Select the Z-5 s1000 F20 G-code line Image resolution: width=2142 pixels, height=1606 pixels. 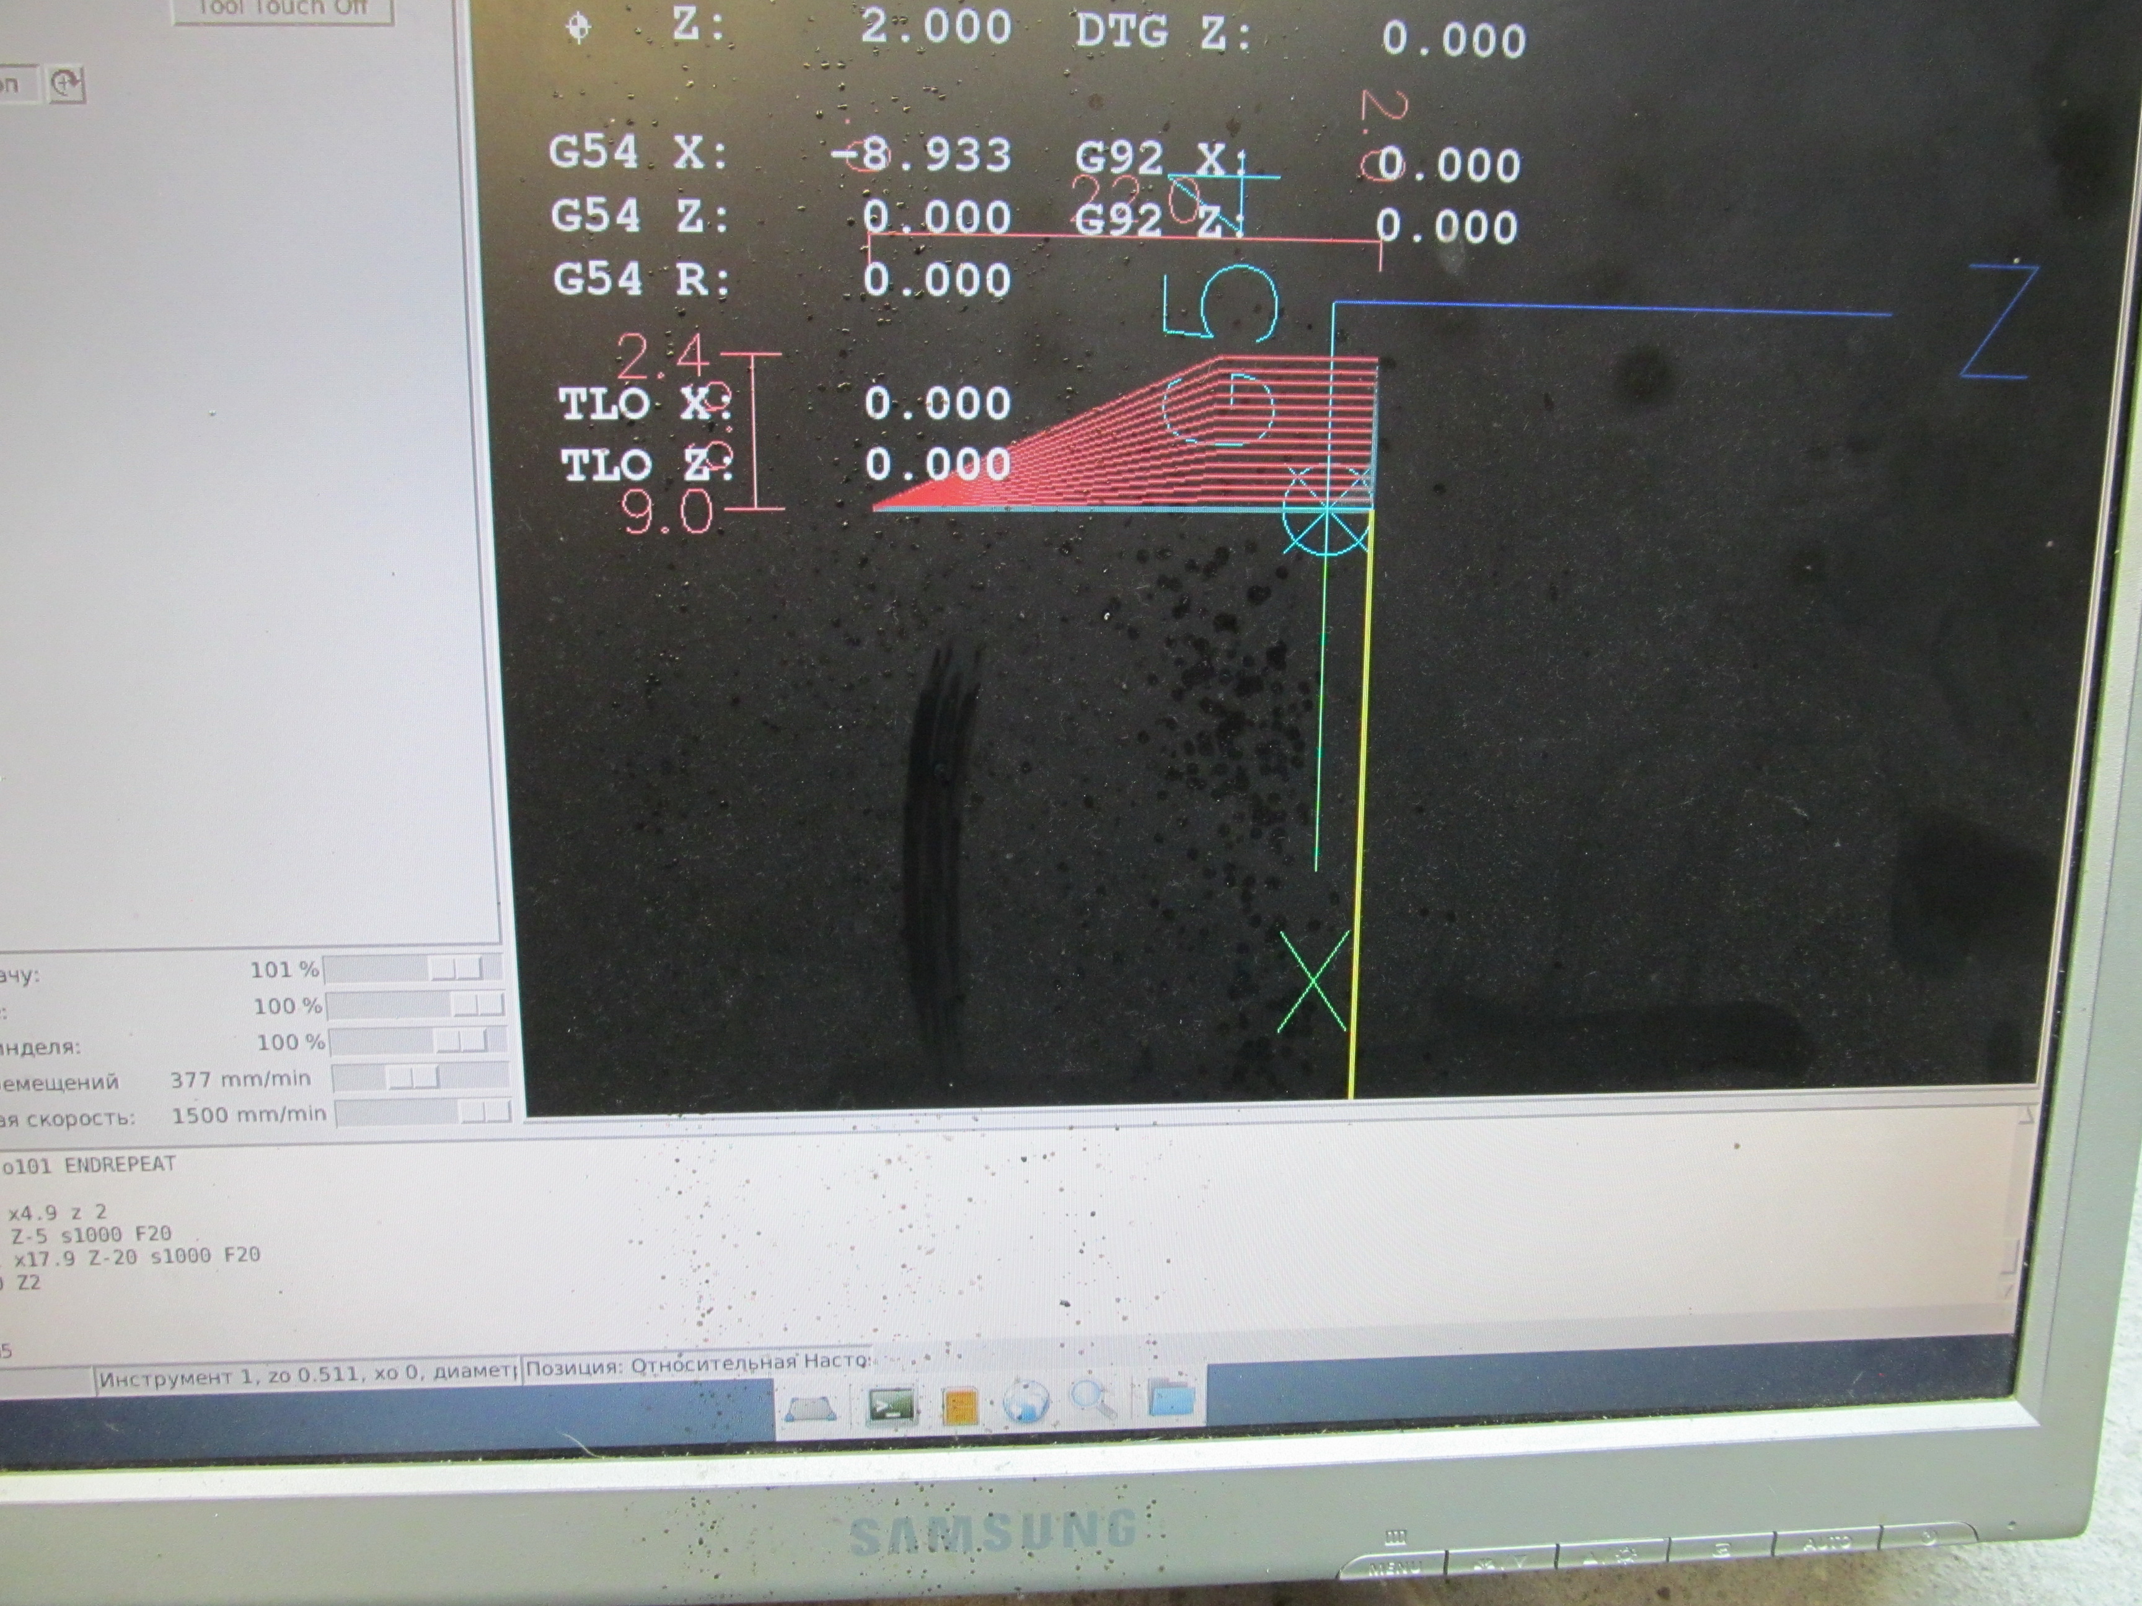pyautogui.click(x=91, y=1234)
